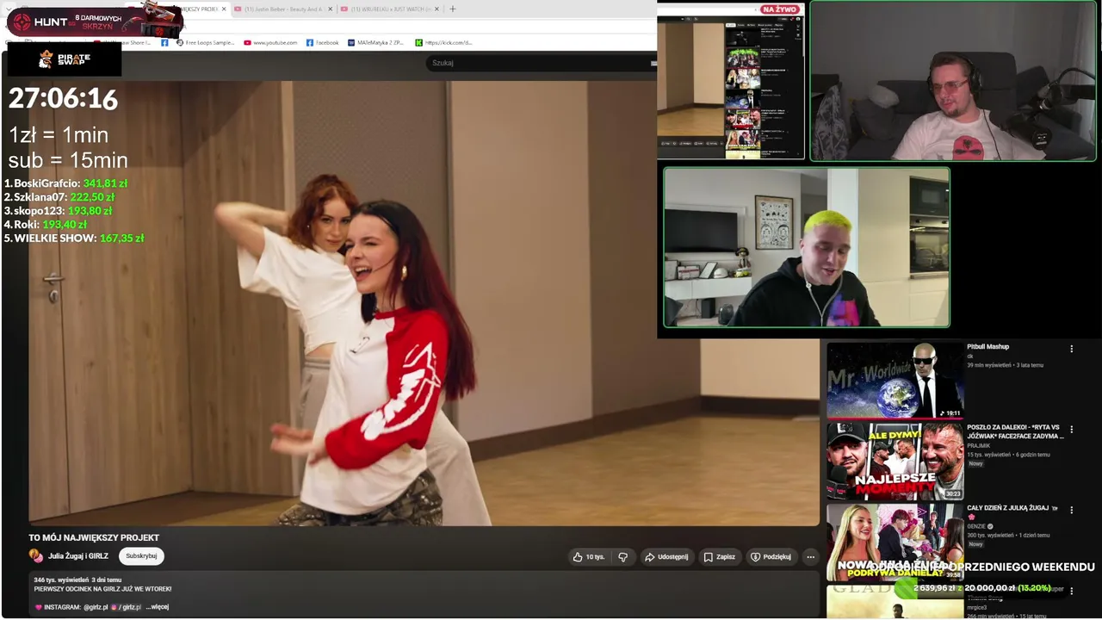Viewport: 1102px width, 620px height.
Task: Play the RYTA VS JÓŹWIAK thumbnail
Action: coord(895,462)
